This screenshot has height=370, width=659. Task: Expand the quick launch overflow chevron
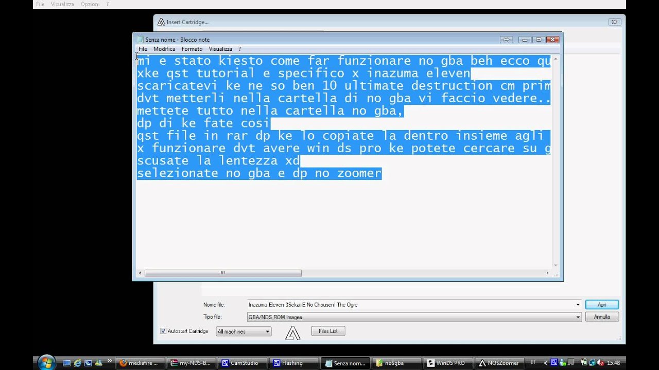109,362
